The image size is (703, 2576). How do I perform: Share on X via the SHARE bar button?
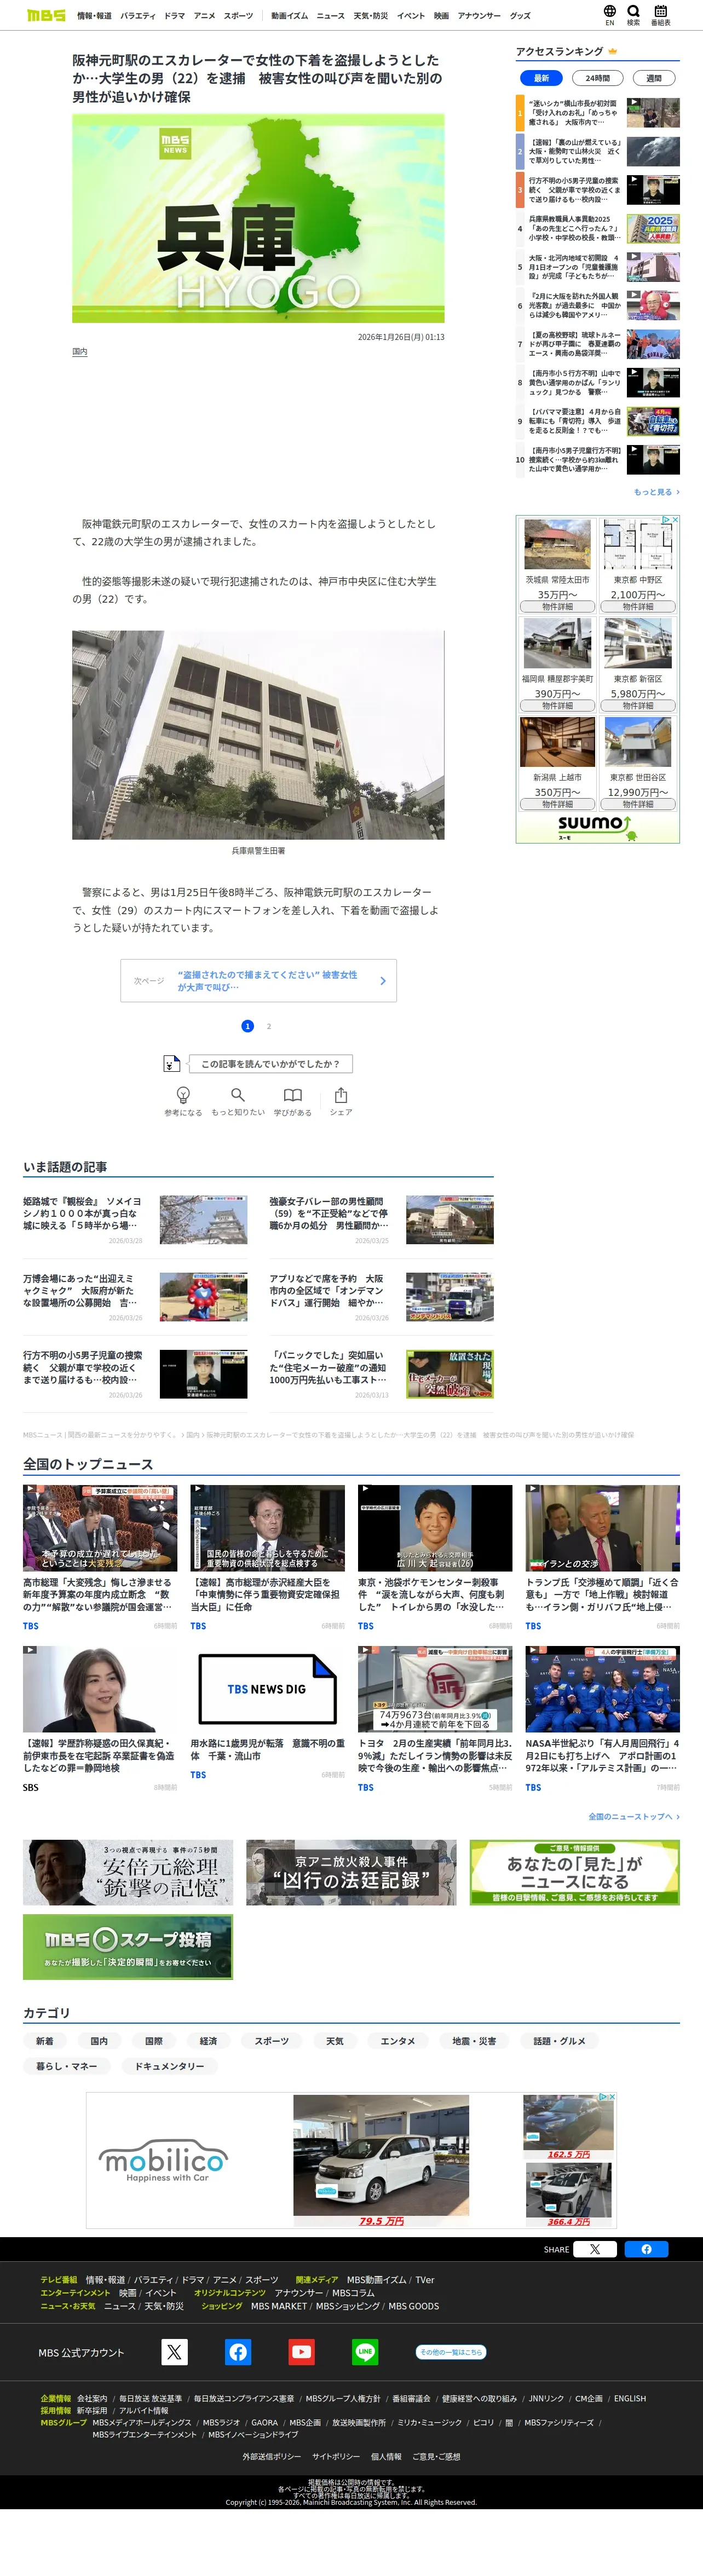point(595,2249)
